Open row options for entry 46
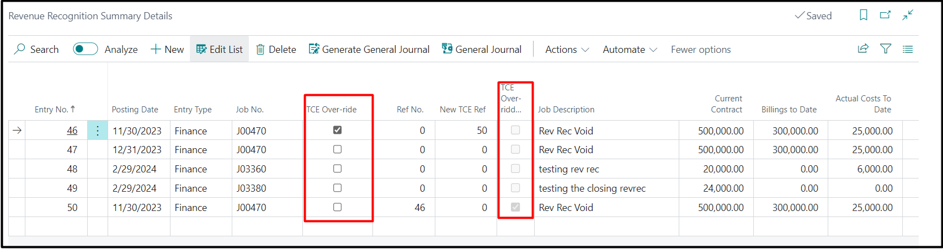This screenshot has width=943, height=249. [98, 131]
